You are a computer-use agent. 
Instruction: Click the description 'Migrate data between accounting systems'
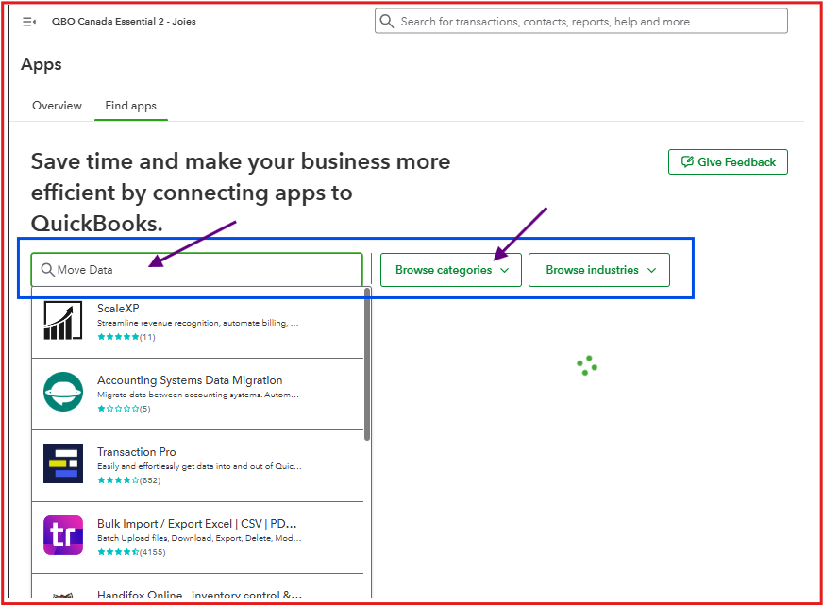[x=198, y=395]
